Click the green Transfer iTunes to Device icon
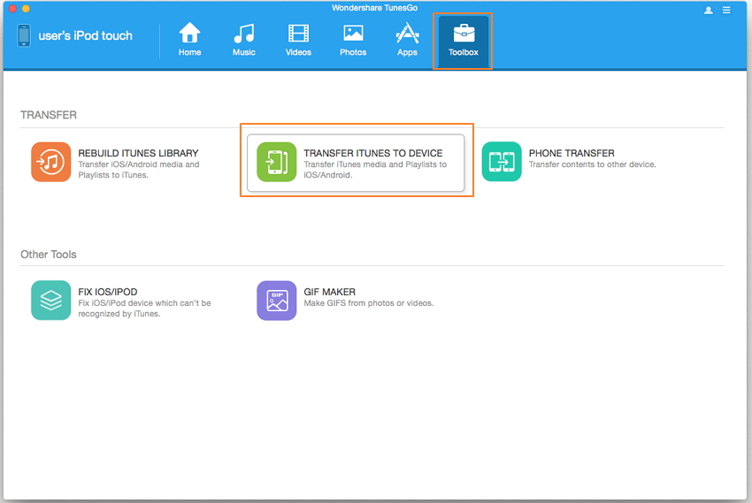This screenshot has height=503, width=752. click(x=276, y=162)
